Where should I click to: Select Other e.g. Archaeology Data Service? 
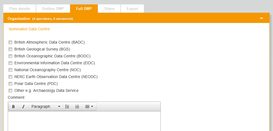pos(11,91)
